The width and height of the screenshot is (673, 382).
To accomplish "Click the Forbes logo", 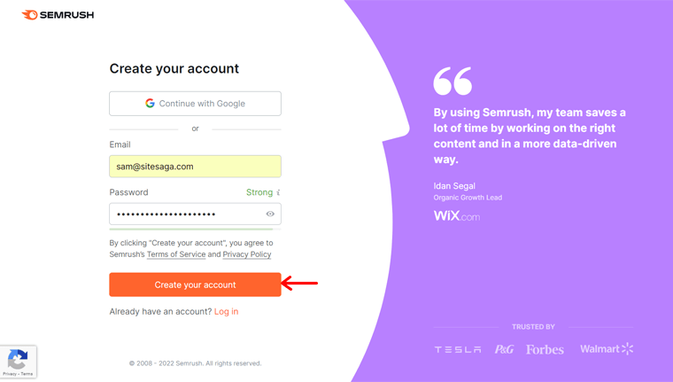I will coord(545,350).
